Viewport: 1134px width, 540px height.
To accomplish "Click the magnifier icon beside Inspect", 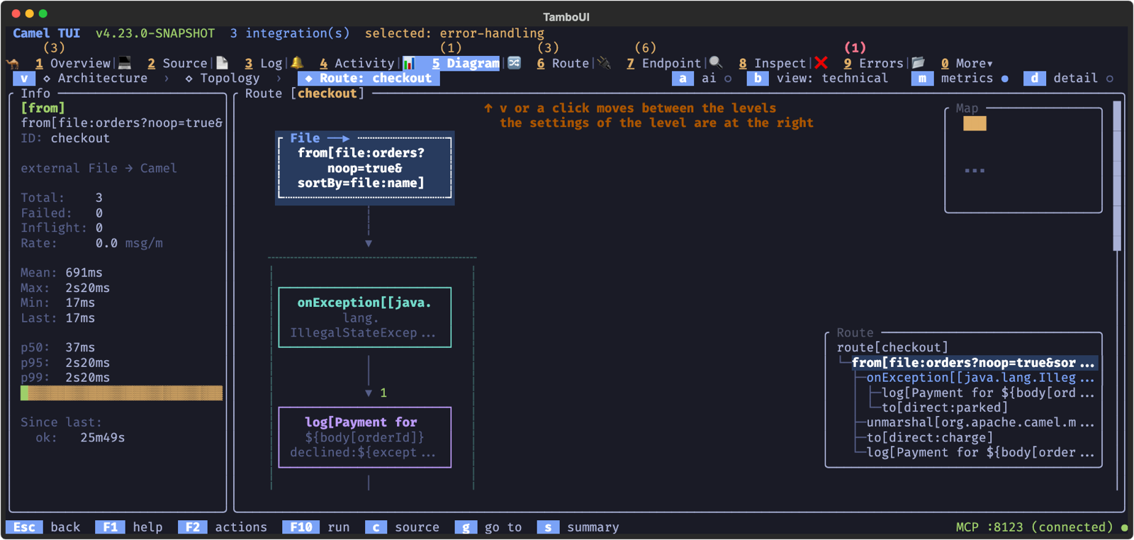I will click(716, 62).
